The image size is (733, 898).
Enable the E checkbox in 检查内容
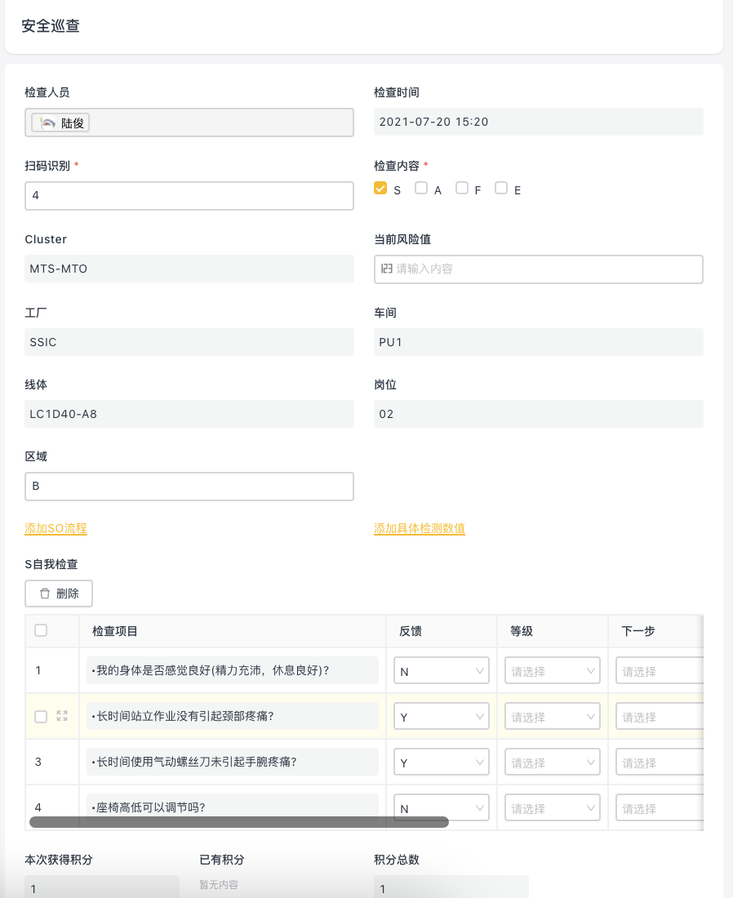click(x=501, y=188)
